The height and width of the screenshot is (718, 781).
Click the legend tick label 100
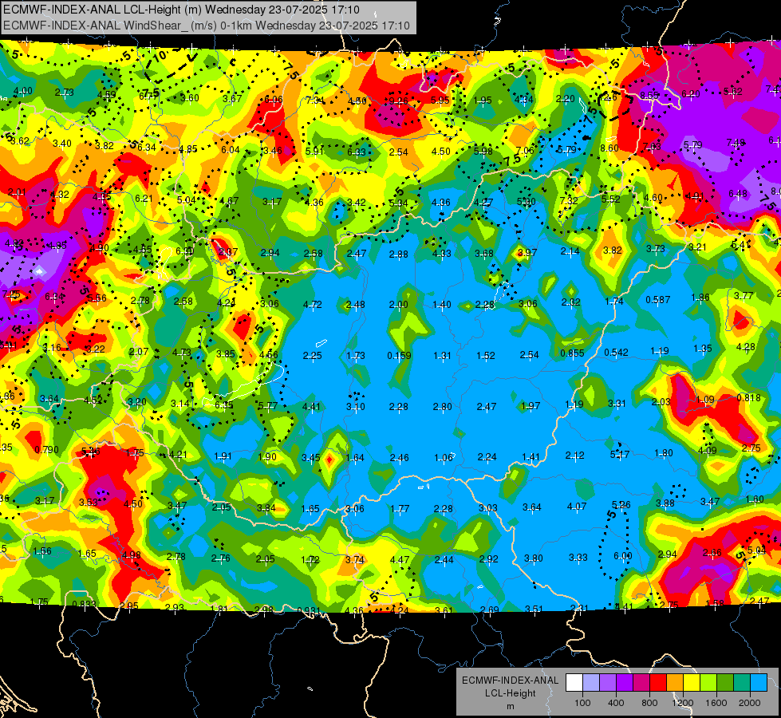tap(582, 703)
